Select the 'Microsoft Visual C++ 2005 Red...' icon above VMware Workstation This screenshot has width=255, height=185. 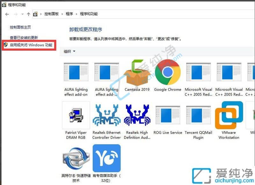coord(229,72)
